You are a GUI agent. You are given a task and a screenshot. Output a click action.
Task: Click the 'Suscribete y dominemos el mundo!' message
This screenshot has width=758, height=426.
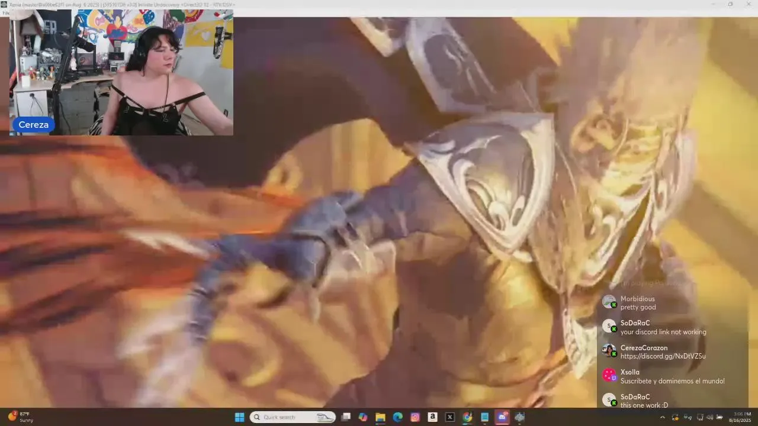tap(672, 381)
